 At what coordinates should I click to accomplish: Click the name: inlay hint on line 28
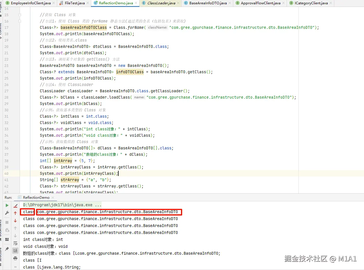[x=139, y=97]
